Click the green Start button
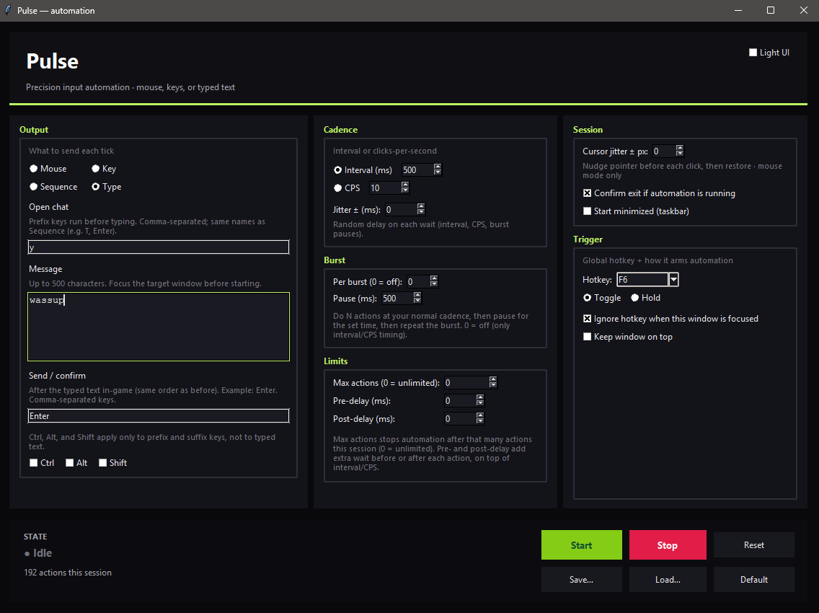The image size is (819, 613). tap(581, 545)
